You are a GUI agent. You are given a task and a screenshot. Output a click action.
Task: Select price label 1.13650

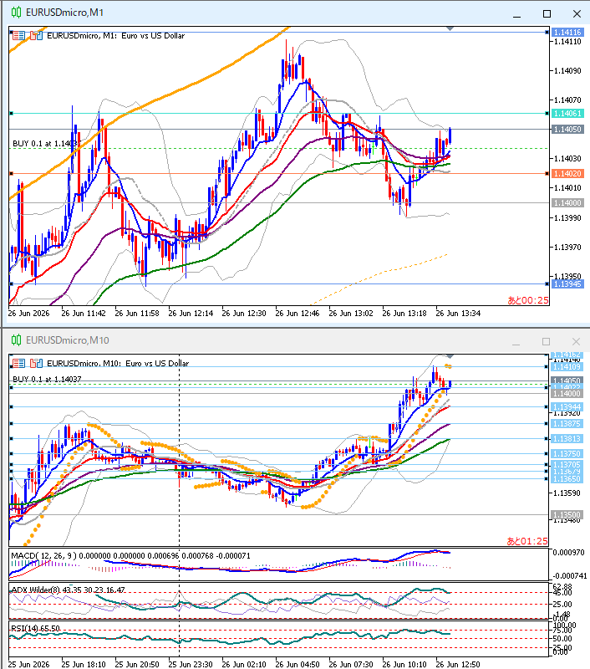567,478
